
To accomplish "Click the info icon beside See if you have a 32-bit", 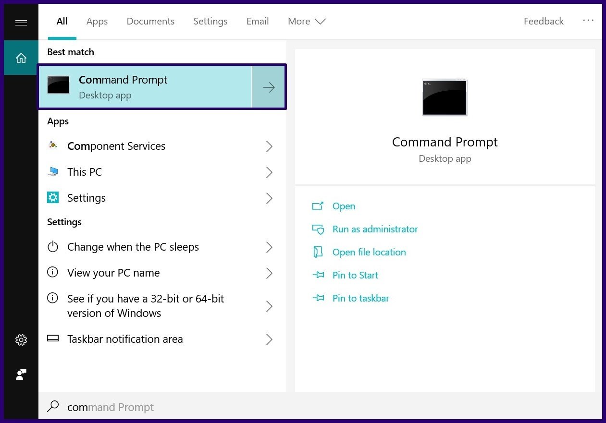I will [53, 298].
